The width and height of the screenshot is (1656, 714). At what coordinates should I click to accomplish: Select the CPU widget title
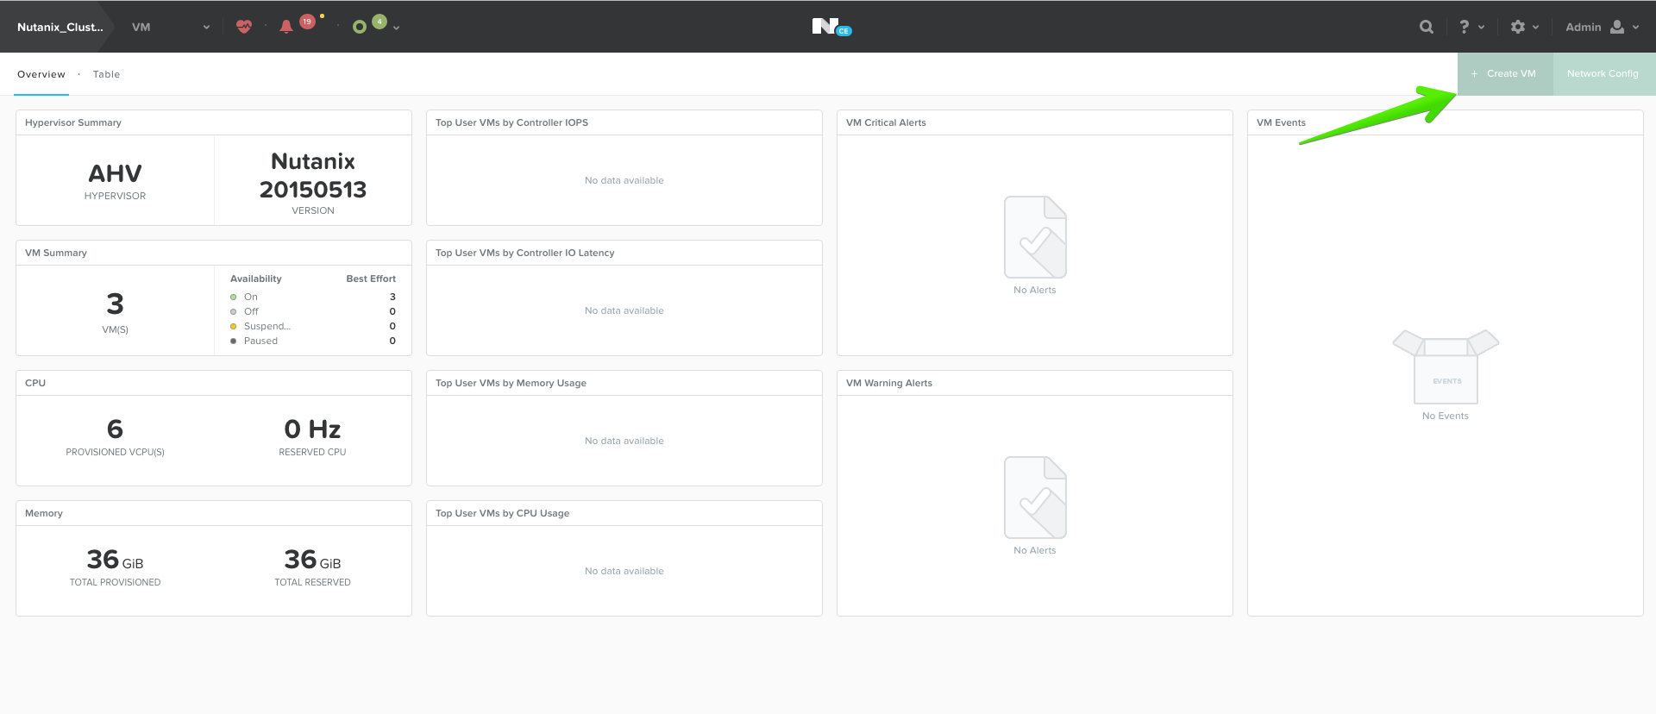(35, 383)
